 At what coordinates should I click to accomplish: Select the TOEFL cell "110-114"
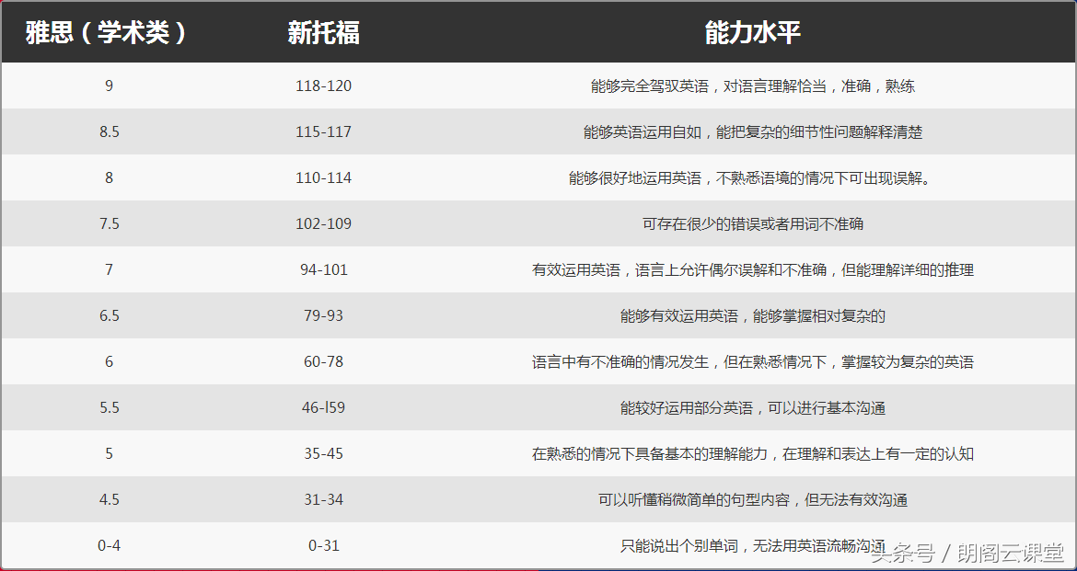[323, 177]
